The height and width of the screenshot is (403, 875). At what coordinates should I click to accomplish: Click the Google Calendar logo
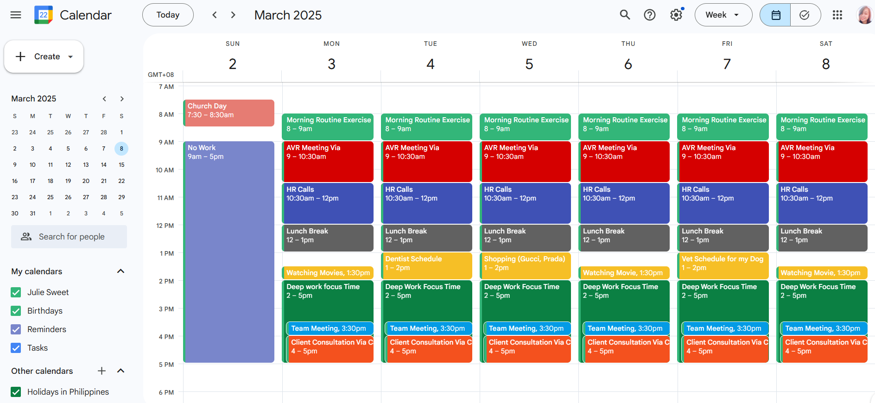[44, 15]
